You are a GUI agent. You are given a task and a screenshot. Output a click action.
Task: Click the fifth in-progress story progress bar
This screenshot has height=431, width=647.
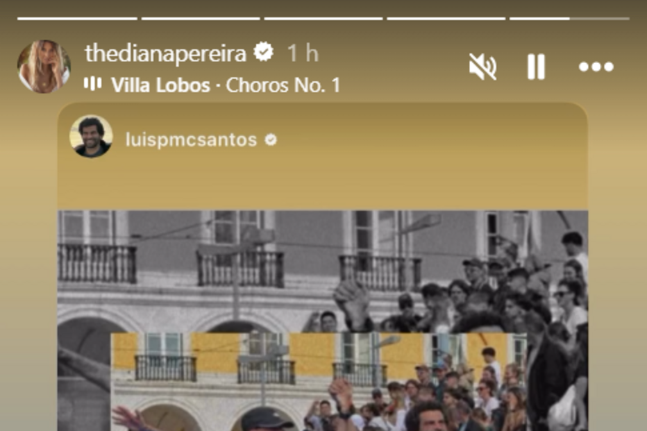tap(569, 19)
